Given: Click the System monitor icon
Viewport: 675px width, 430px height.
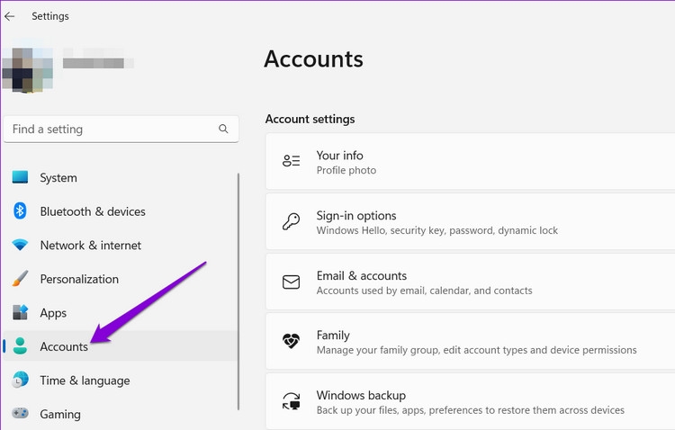Looking at the screenshot, I should click(20, 177).
